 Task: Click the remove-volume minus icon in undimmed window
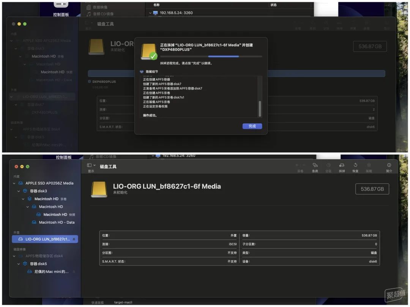click(304, 165)
